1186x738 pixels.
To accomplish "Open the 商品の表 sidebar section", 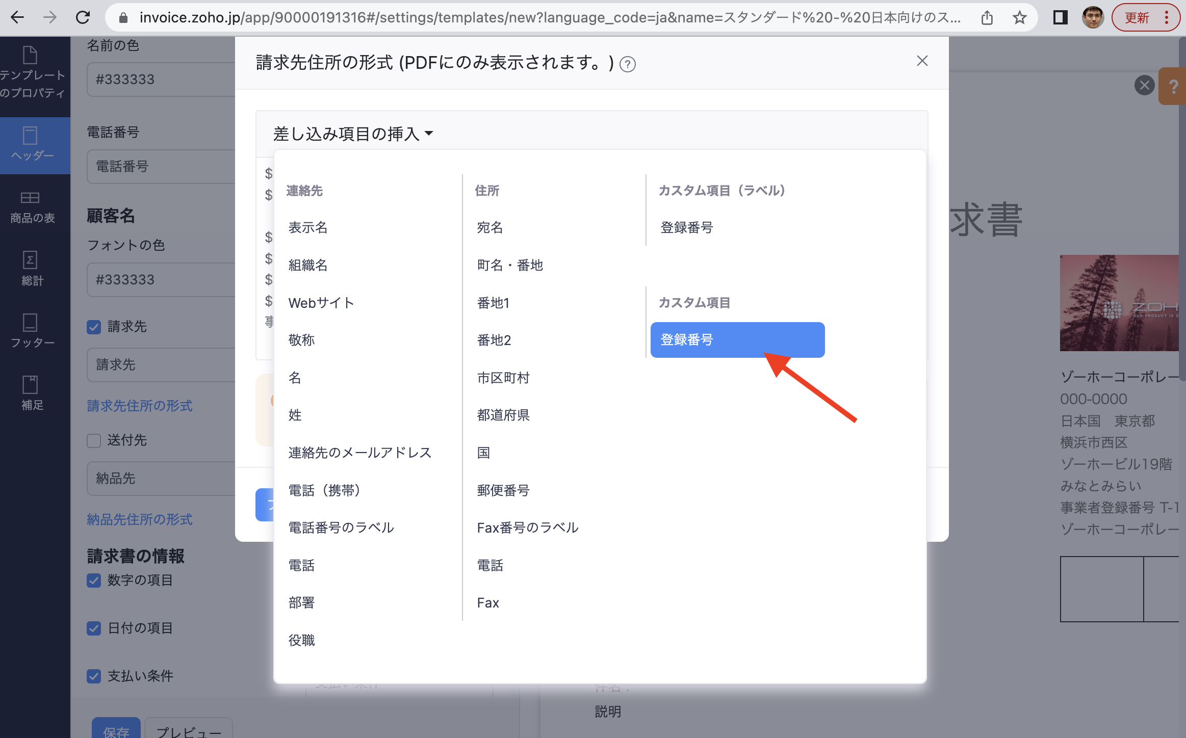I will 33,207.
